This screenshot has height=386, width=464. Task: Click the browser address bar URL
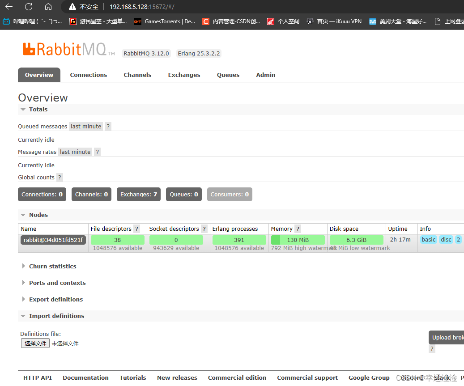pyautogui.click(x=135, y=7)
